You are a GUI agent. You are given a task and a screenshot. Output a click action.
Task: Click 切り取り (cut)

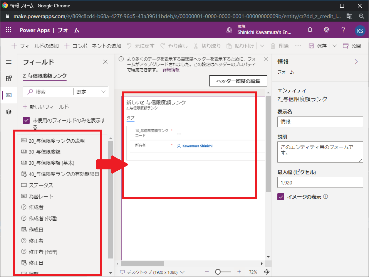(207, 46)
